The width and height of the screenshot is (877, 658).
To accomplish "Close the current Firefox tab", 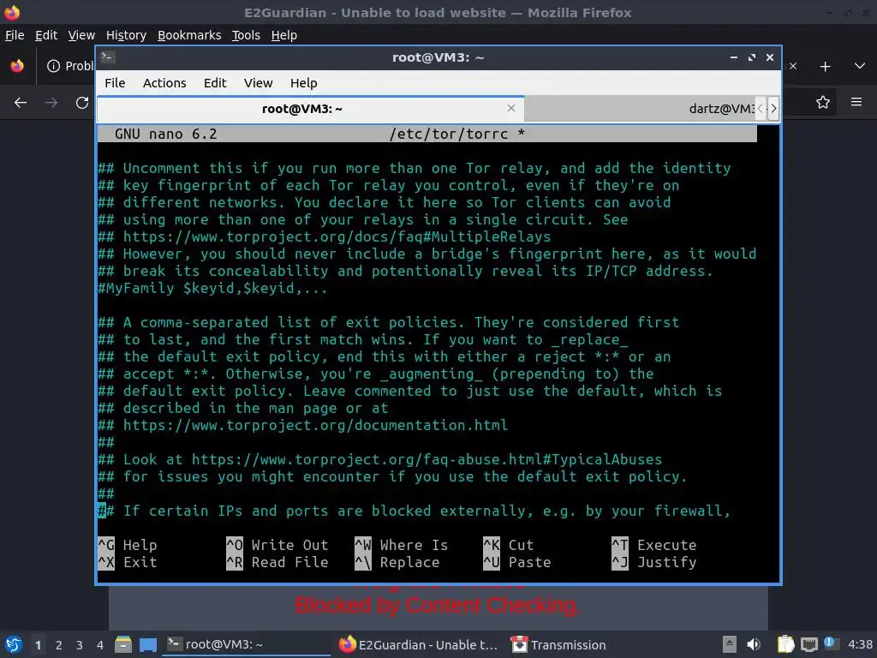I will click(793, 66).
